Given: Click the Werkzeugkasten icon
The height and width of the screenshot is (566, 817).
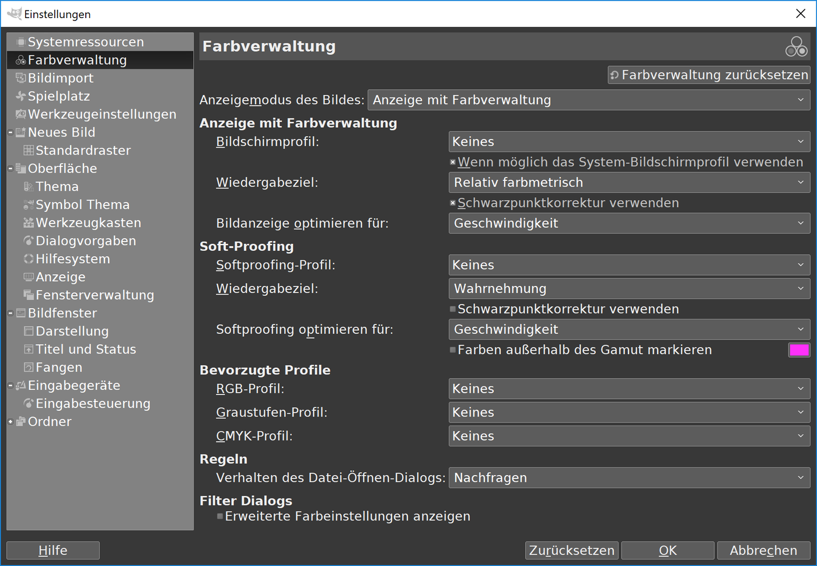Looking at the screenshot, I should click(29, 223).
